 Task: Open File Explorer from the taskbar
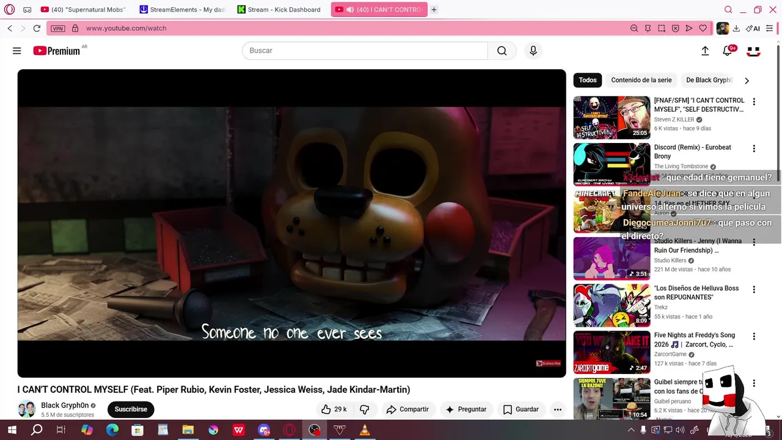tap(188, 430)
